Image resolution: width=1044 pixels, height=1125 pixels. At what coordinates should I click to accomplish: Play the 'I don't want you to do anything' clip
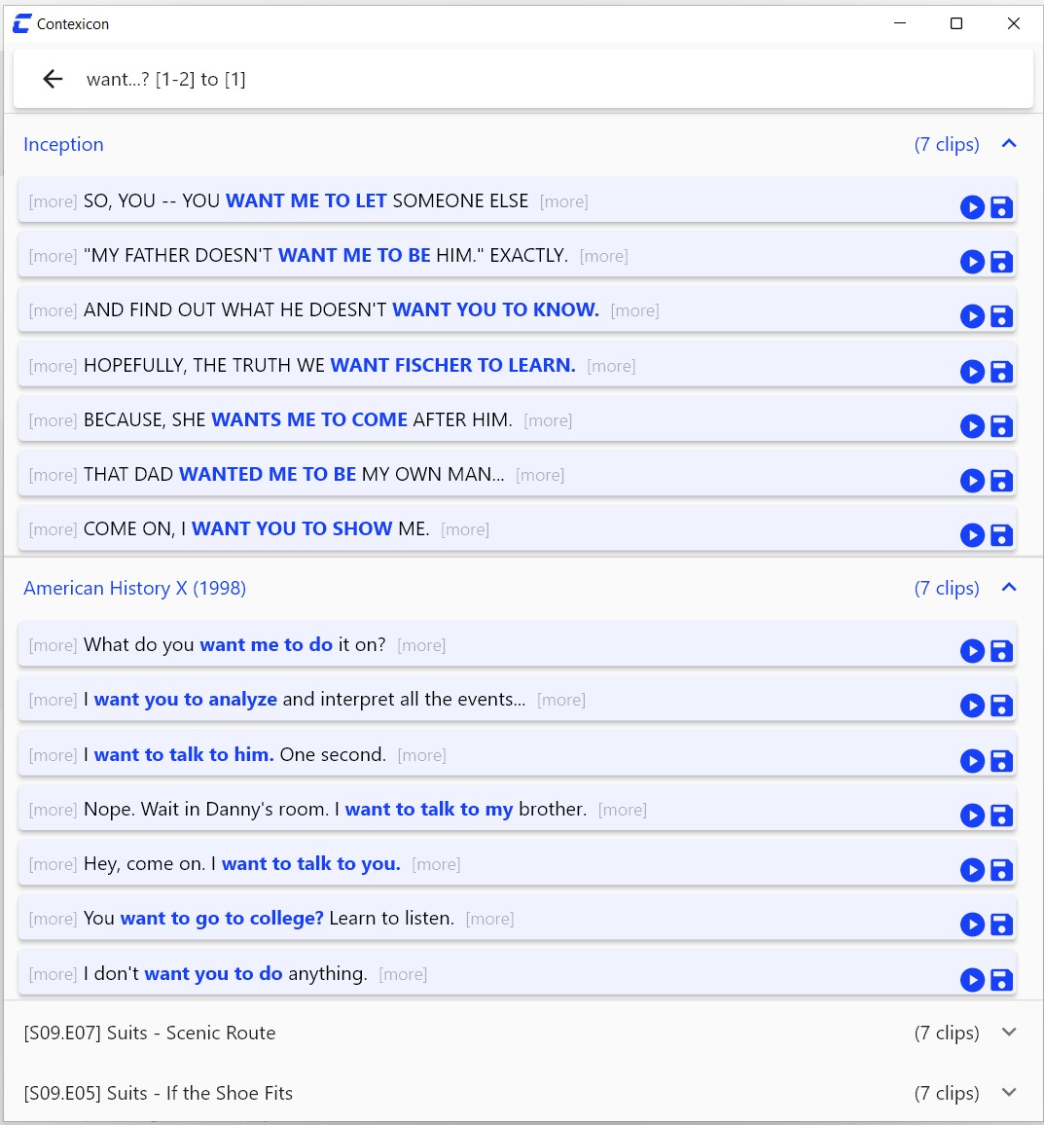pos(972,979)
